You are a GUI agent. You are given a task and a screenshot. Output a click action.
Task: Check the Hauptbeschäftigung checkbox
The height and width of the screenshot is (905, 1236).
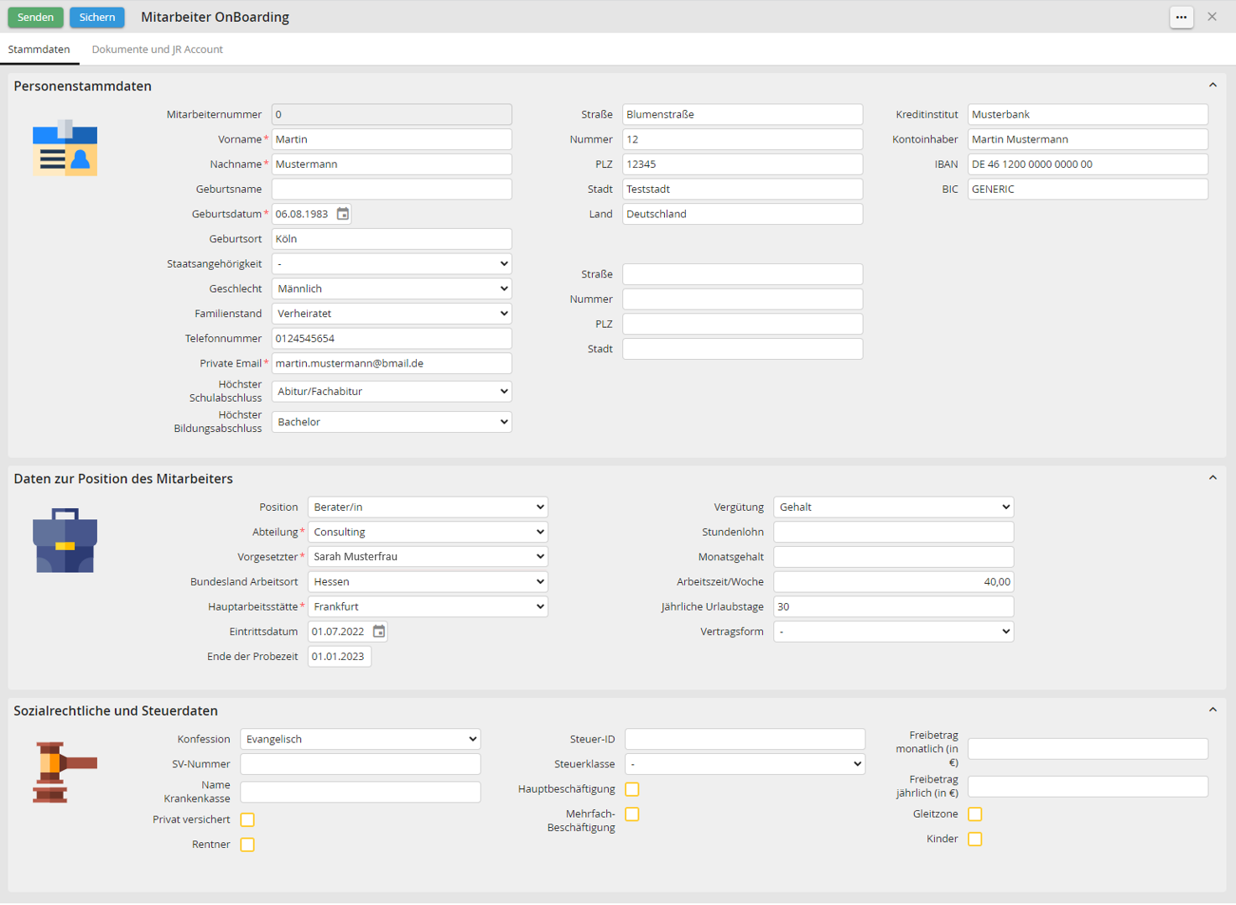click(x=632, y=789)
